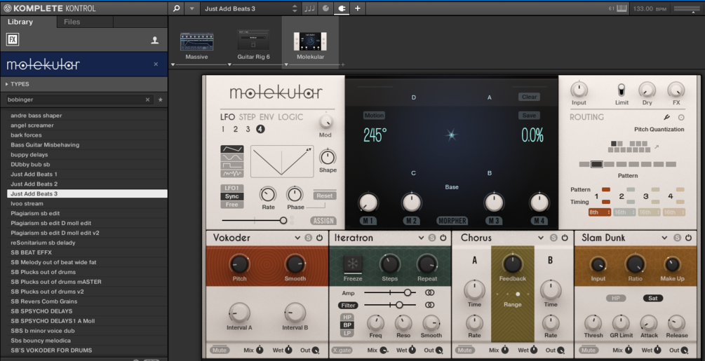The height and width of the screenshot is (361, 705).
Task: Click the 133.00 BPM tempo value
Action: [650, 8]
